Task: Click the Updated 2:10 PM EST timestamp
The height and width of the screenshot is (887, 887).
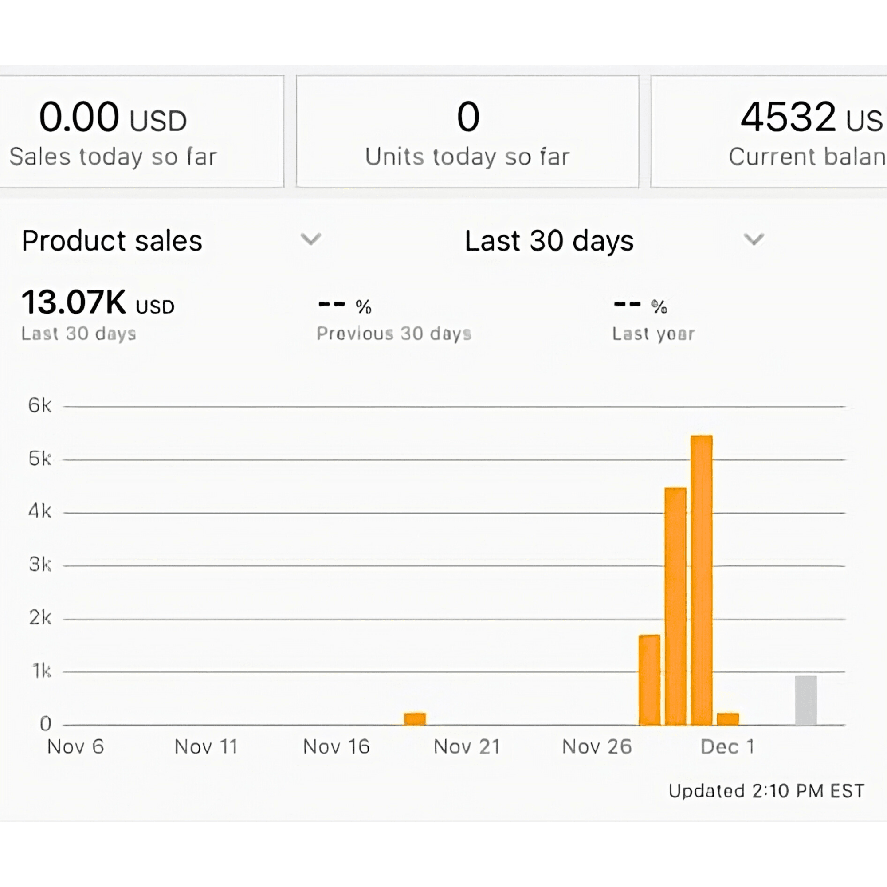Action: click(766, 791)
